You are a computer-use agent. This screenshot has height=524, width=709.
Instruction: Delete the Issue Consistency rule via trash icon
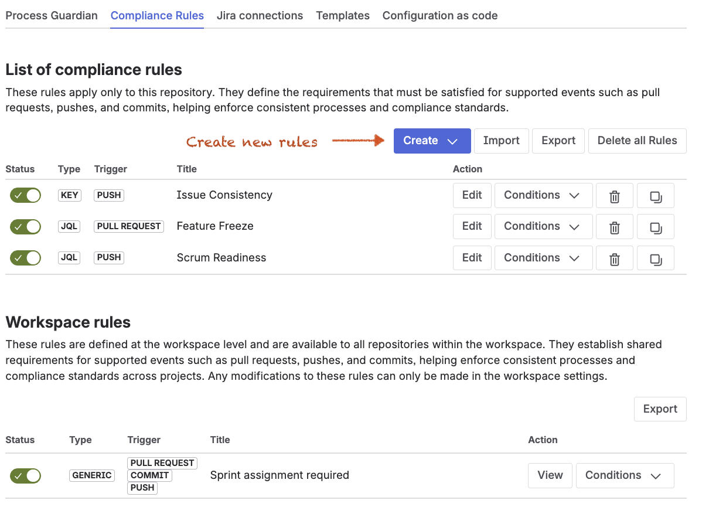tap(615, 196)
